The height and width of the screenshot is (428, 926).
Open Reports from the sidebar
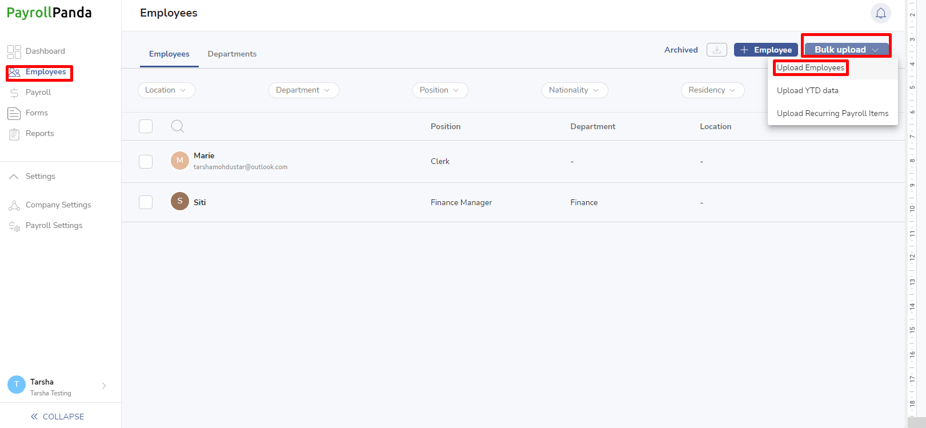click(x=39, y=133)
